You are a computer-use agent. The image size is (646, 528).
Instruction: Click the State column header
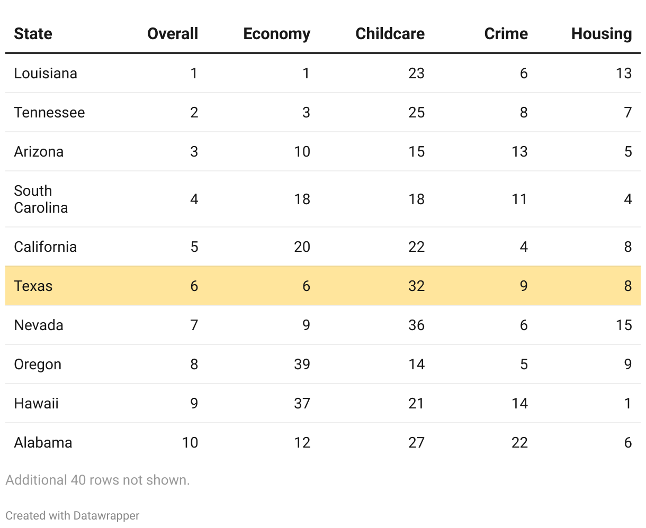33,34
